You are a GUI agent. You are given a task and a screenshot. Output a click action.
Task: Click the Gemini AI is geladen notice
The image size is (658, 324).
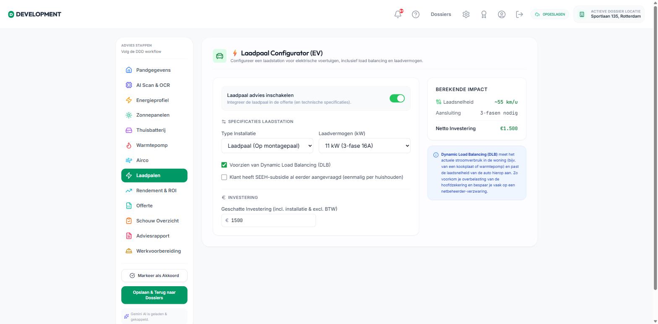pos(154,316)
